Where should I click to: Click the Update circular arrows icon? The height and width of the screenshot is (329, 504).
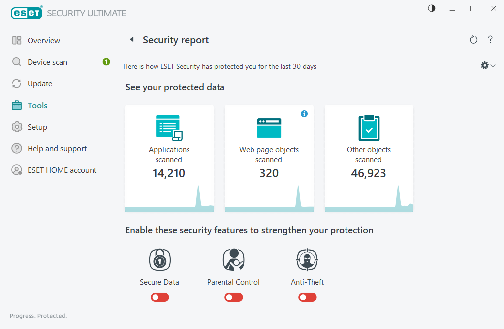(17, 83)
